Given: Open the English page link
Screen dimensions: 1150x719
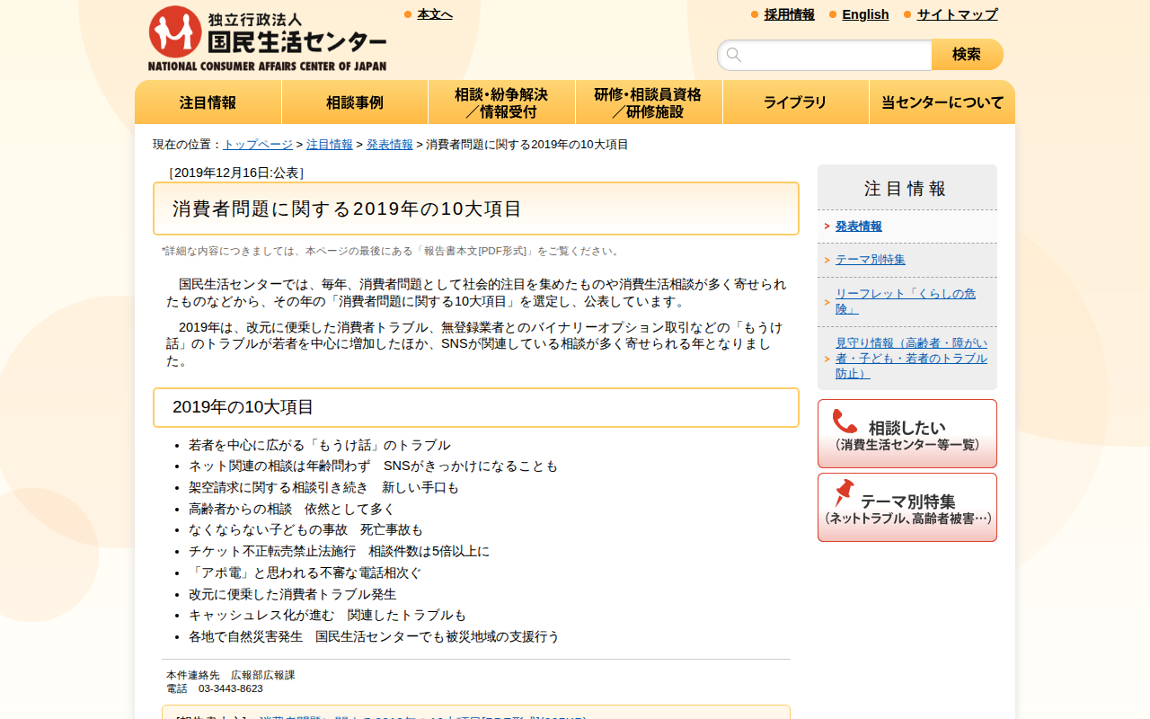Looking at the screenshot, I should coord(865,14).
